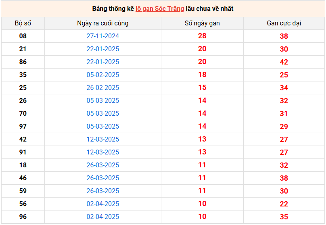Click the date 27-11-2024 link
The width and height of the screenshot is (326, 225).
[103, 36]
